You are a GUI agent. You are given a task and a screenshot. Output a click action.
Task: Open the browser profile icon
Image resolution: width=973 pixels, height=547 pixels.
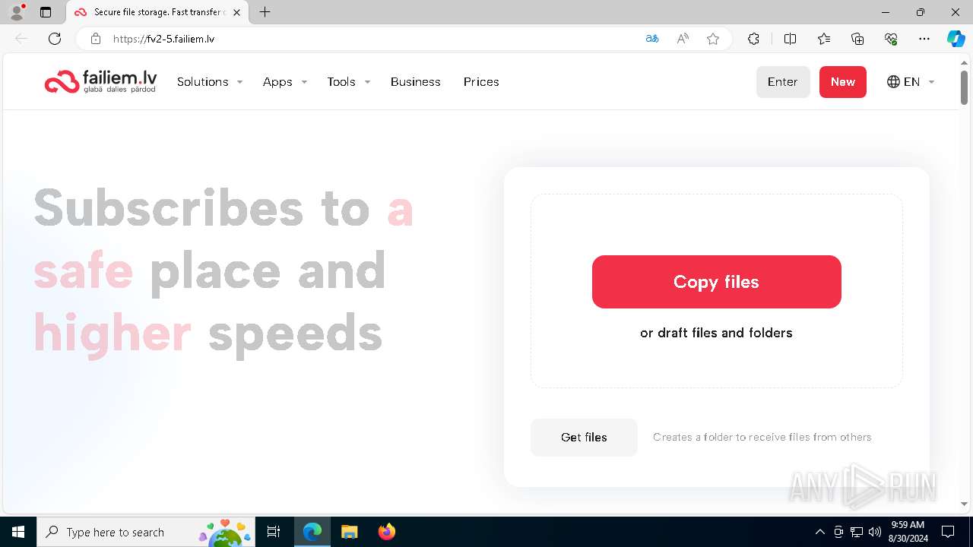click(x=17, y=12)
